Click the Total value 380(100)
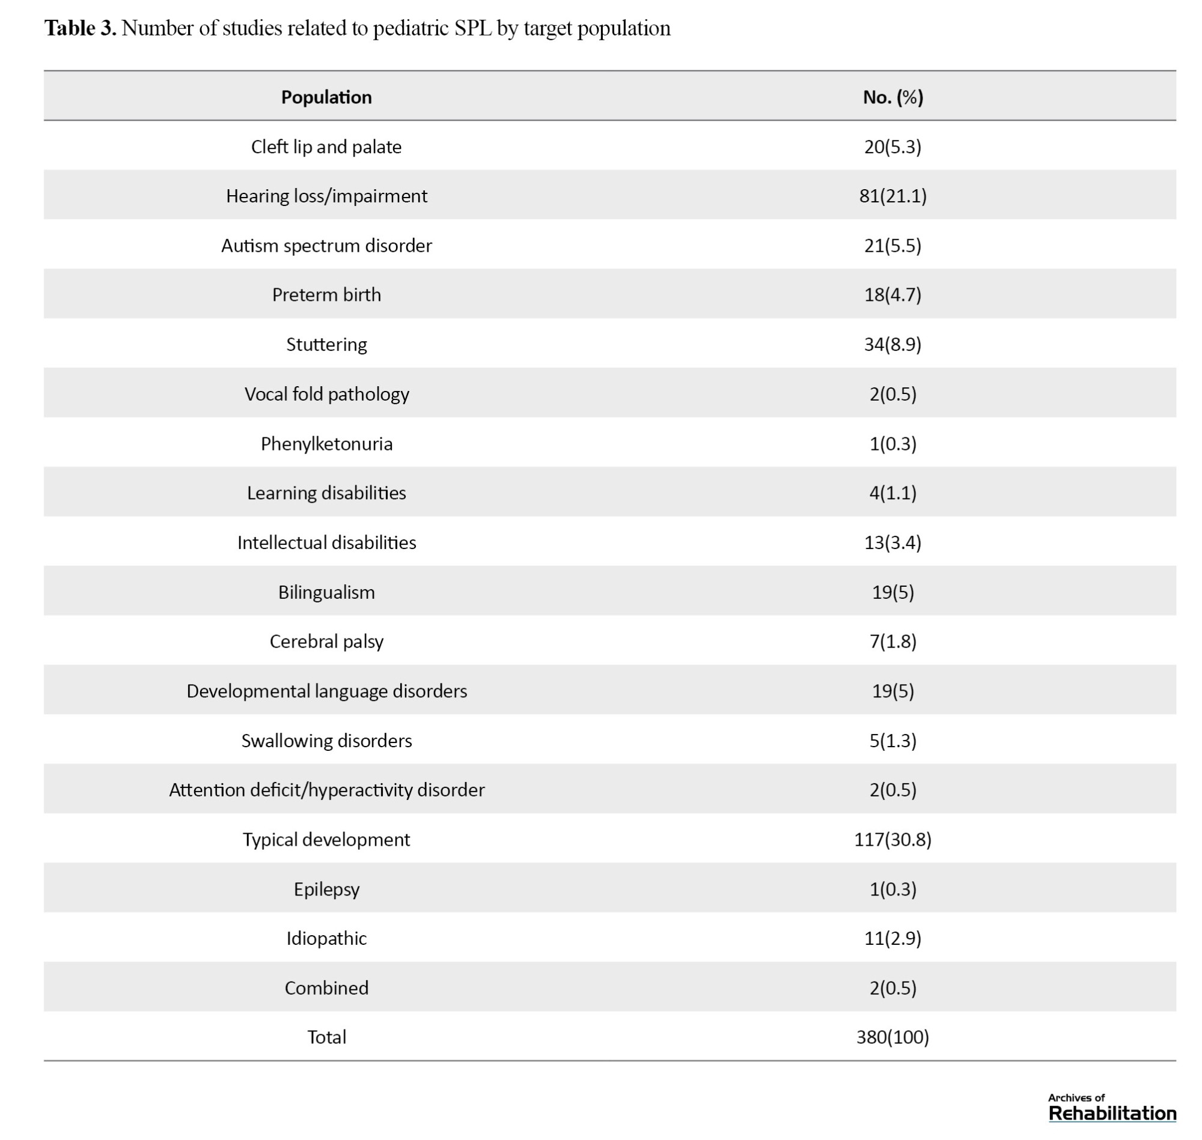Viewport: 1202px width, 1140px height. pyautogui.click(x=892, y=1037)
